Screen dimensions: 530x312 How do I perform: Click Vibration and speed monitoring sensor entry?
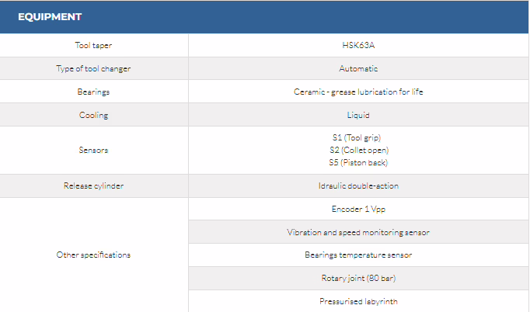point(358,232)
